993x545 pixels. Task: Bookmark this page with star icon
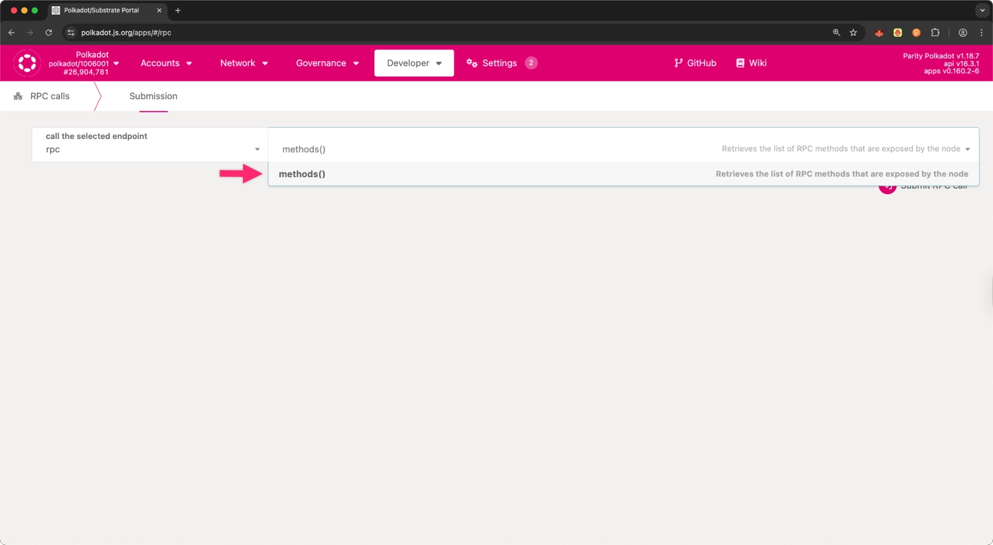853,32
